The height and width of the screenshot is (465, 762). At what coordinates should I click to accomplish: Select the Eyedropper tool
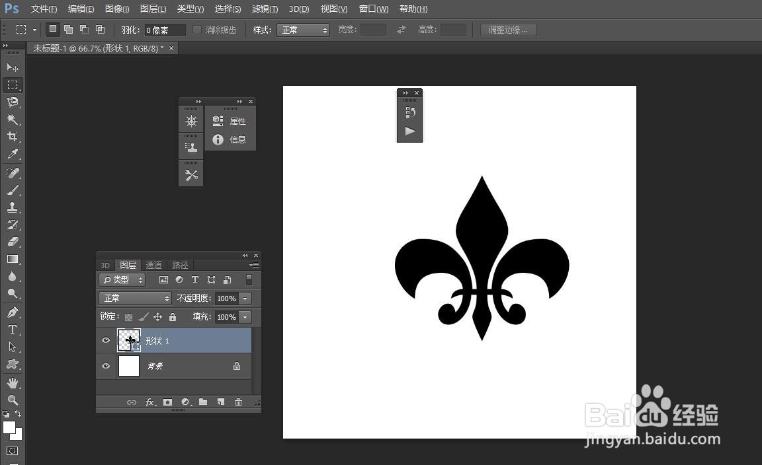13,154
